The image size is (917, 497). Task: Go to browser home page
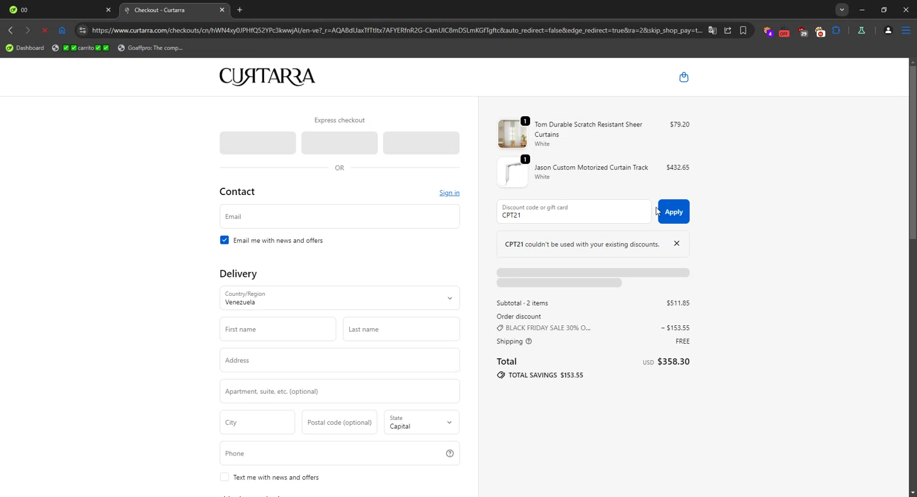point(62,30)
